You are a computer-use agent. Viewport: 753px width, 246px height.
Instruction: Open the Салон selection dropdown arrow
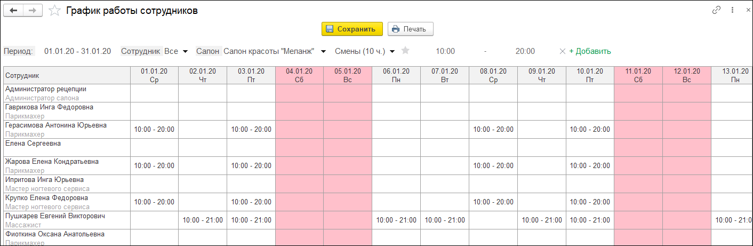[x=323, y=51]
